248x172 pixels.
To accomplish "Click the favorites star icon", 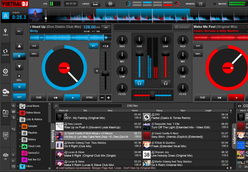I will [13, 106].
